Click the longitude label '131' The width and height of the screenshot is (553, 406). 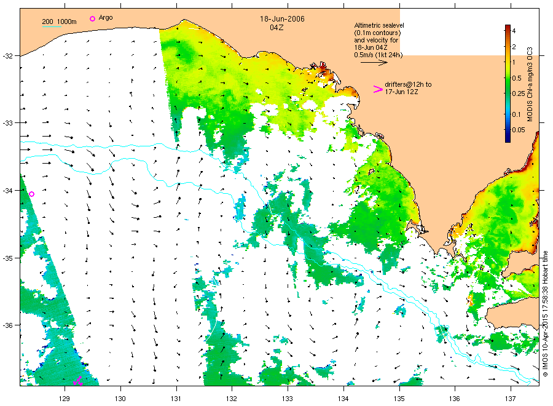(176, 399)
